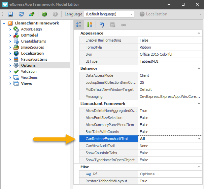
Task: Click the Views window icon
Action: [16, 83]
